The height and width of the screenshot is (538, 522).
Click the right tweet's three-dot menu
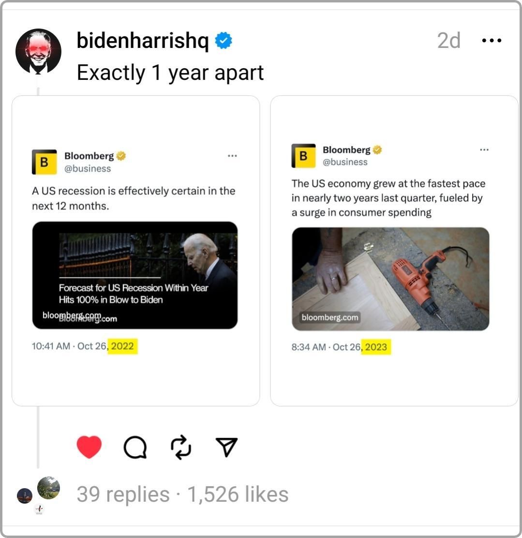tap(484, 150)
